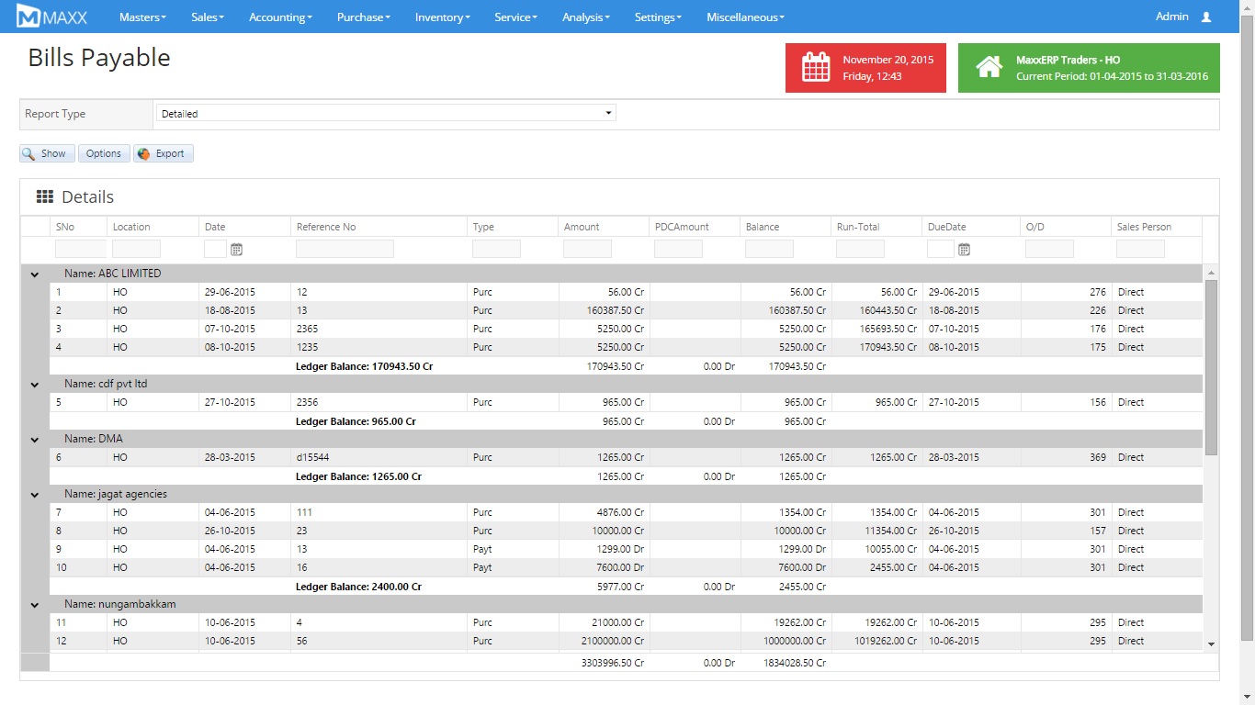Collapse the nungambakkam group
This screenshot has height=705, width=1255.
point(35,604)
